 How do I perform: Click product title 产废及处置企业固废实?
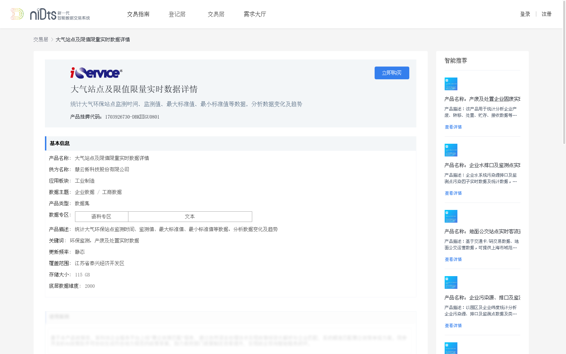coord(483,99)
